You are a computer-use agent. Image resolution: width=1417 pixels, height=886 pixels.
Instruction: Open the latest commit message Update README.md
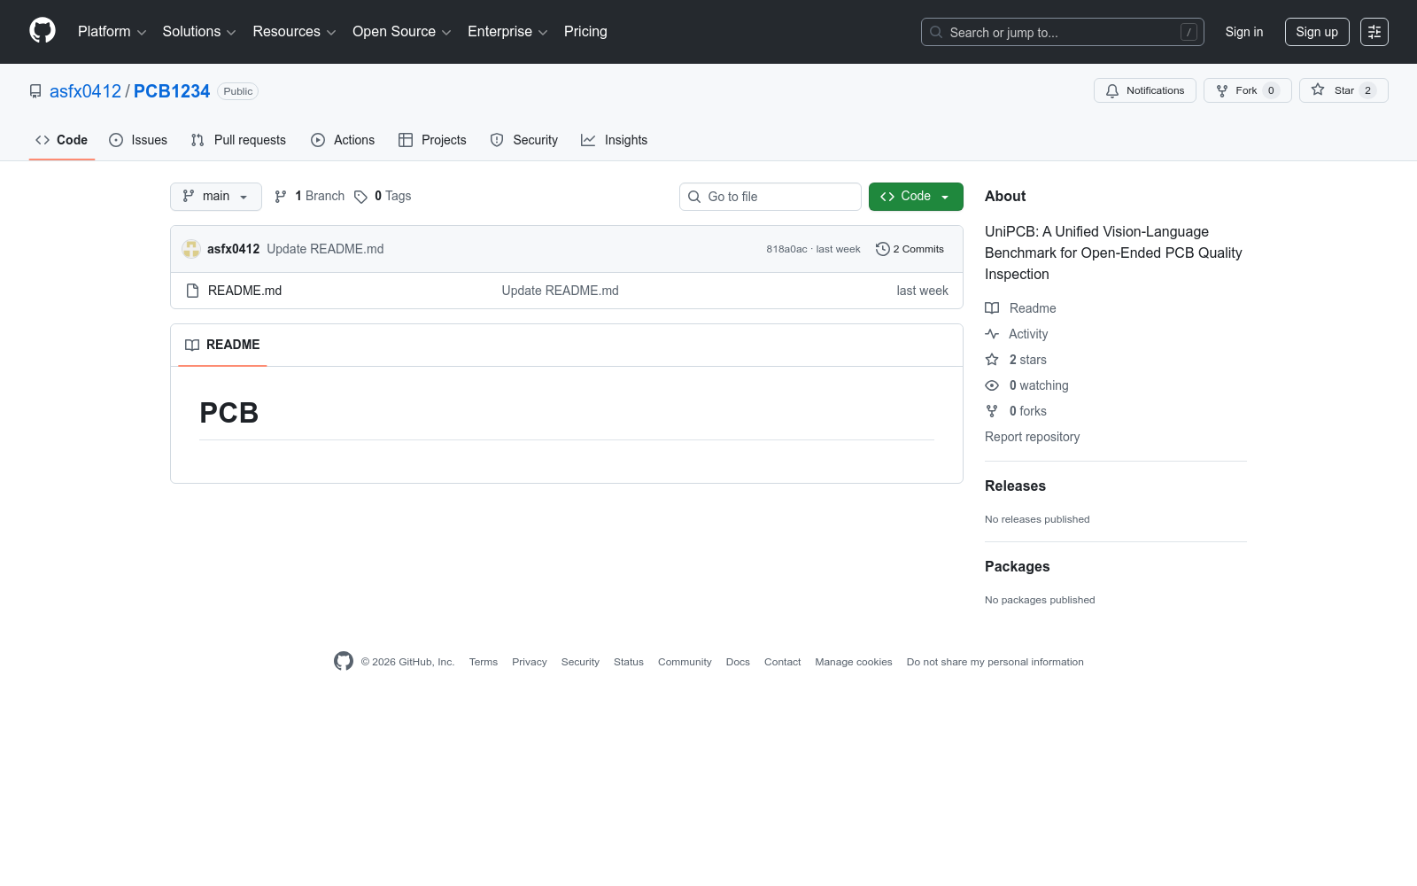(325, 249)
